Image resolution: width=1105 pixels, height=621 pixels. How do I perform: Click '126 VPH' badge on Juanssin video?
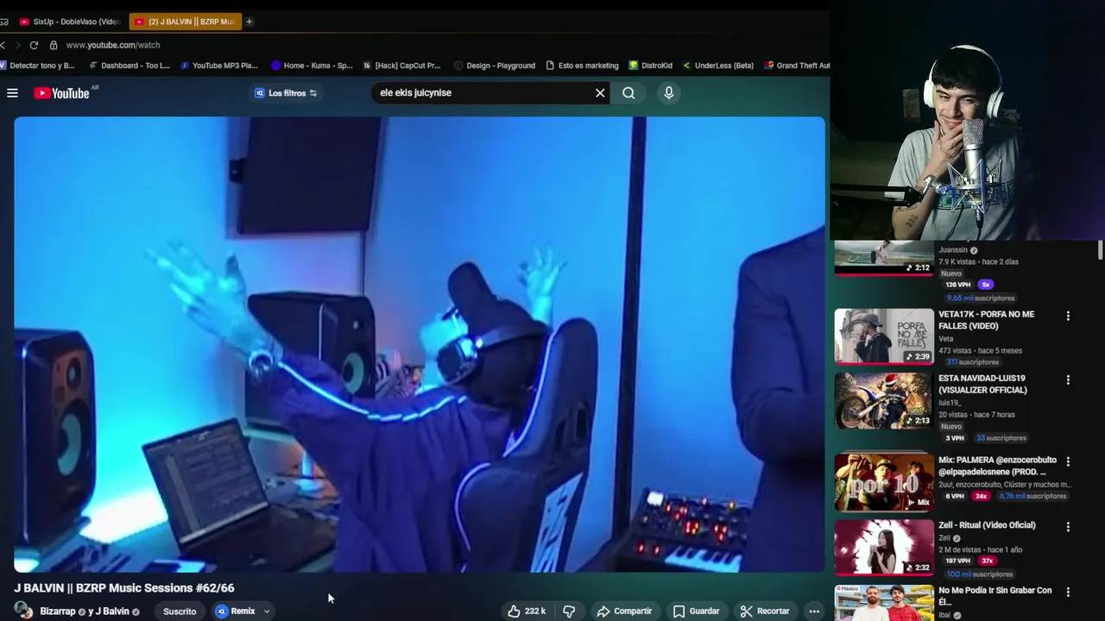(957, 285)
